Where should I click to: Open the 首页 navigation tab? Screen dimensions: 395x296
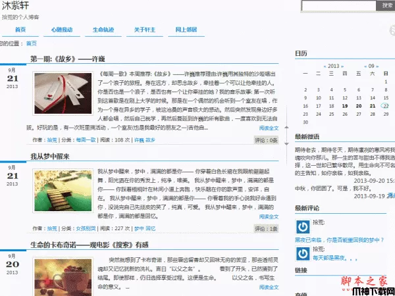tap(20, 30)
